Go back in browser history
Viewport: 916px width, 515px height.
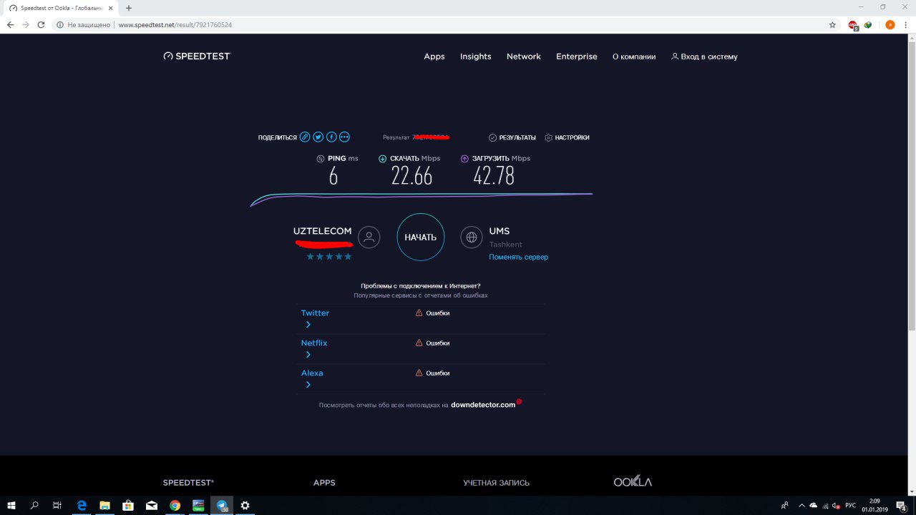click(x=10, y=24)
